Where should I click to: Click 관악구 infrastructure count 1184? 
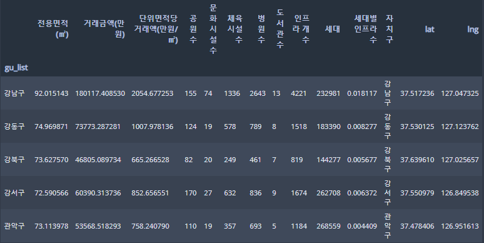[x=299, y=226]
